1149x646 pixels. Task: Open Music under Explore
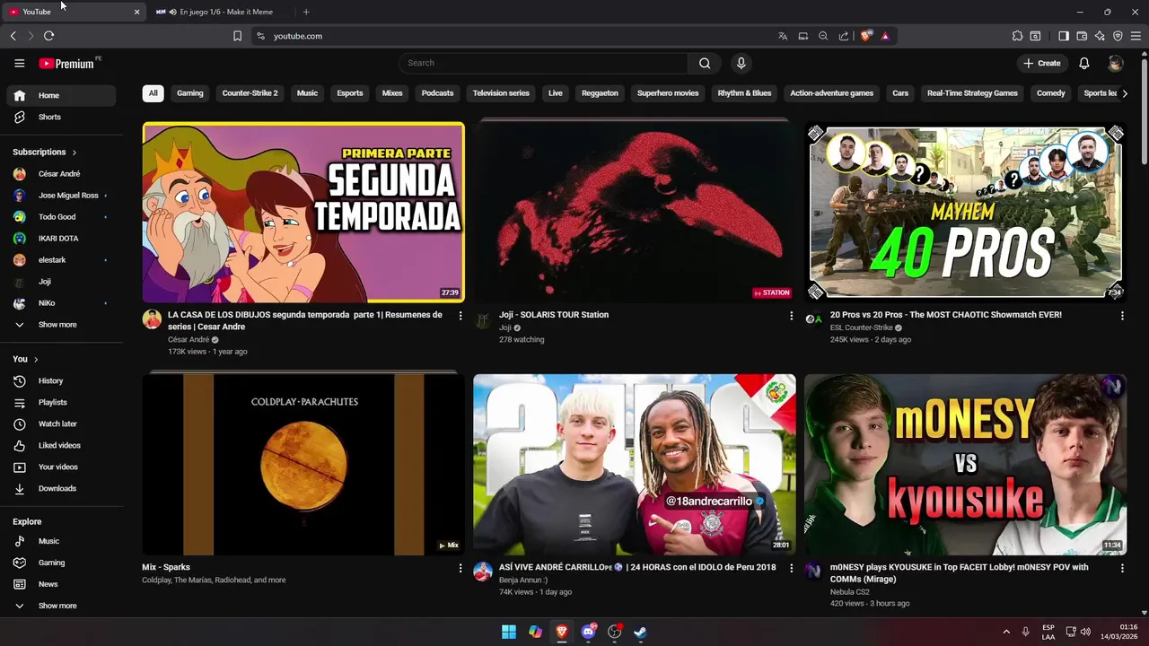61,541
